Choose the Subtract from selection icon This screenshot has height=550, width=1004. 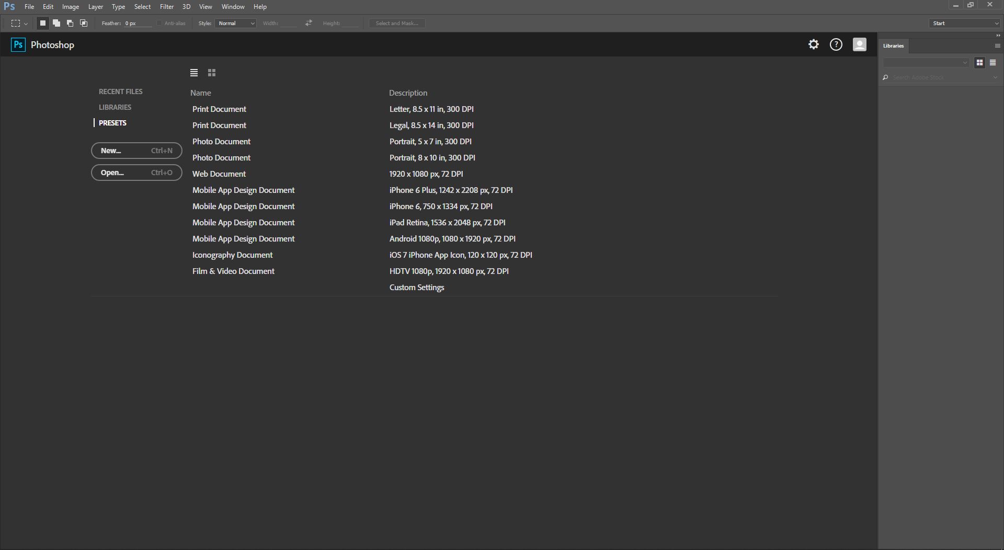pos(70,23)
